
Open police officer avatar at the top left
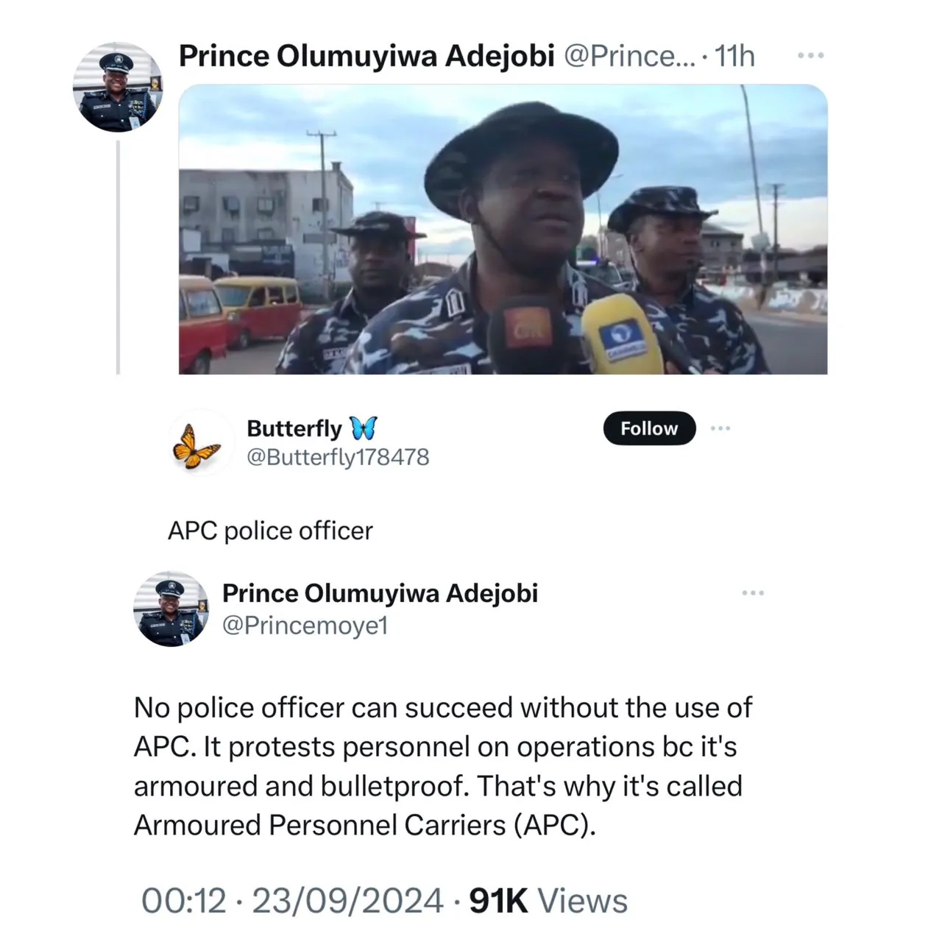point(117,87)
